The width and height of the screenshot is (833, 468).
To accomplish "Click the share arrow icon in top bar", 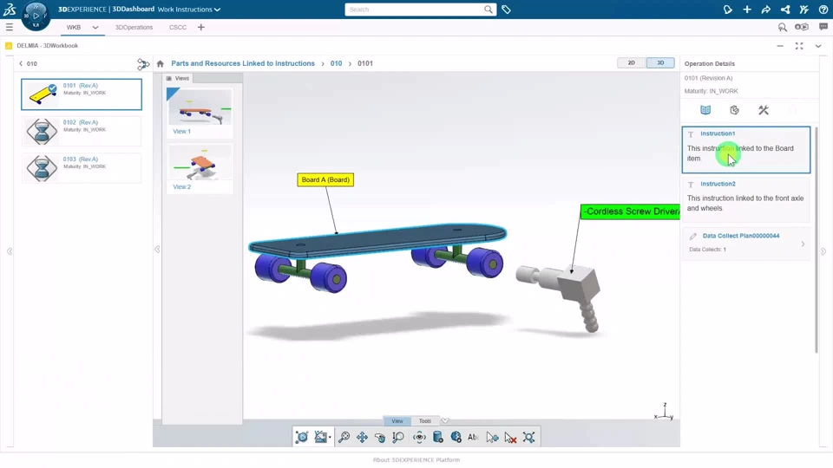I will point(766,10).
